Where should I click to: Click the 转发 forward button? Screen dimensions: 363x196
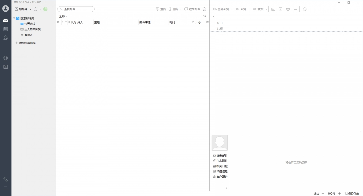(258, 9)
